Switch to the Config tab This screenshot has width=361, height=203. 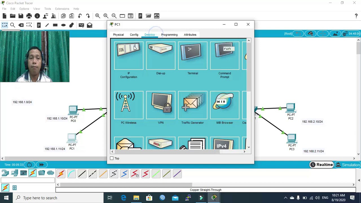coord(134,35)
